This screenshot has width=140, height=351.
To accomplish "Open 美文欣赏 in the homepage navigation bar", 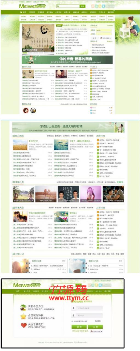I will coord(32,12).
